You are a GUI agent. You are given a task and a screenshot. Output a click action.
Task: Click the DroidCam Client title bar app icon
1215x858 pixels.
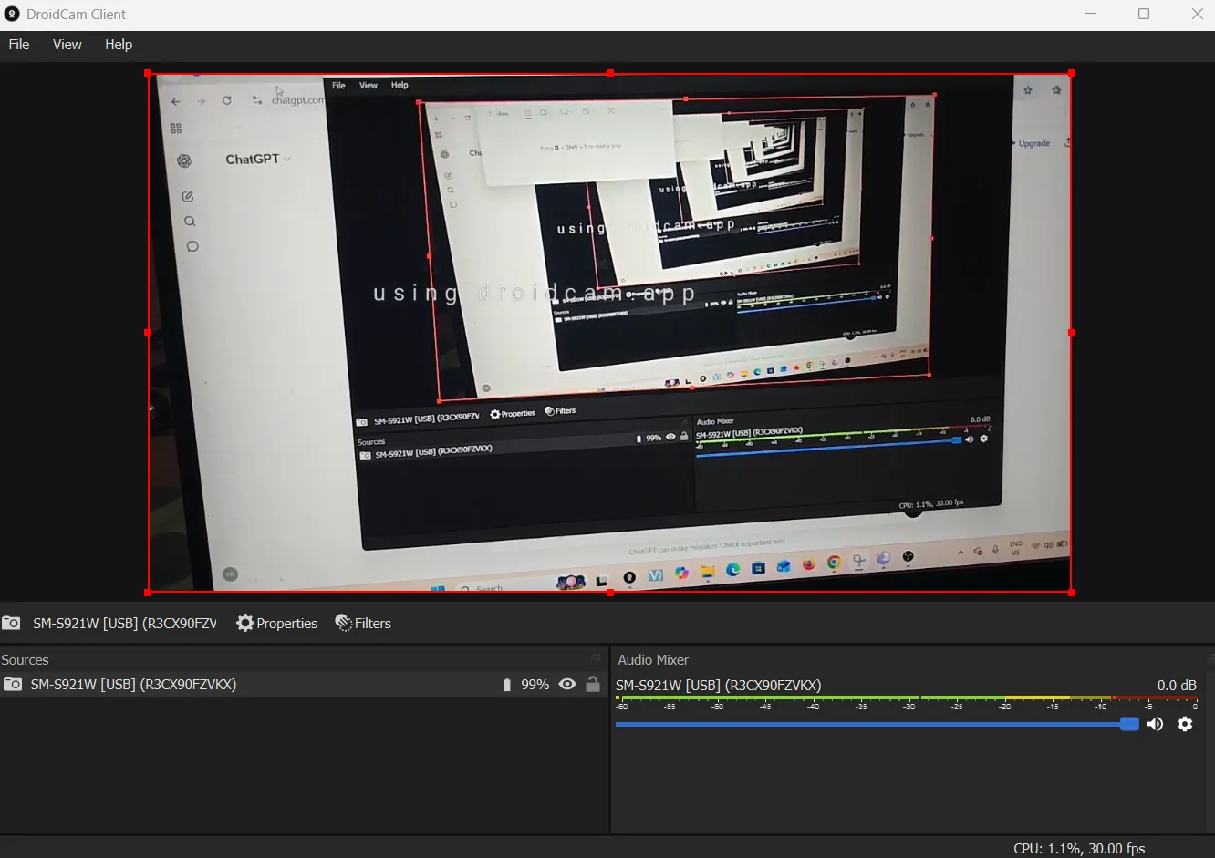[12, 14]
